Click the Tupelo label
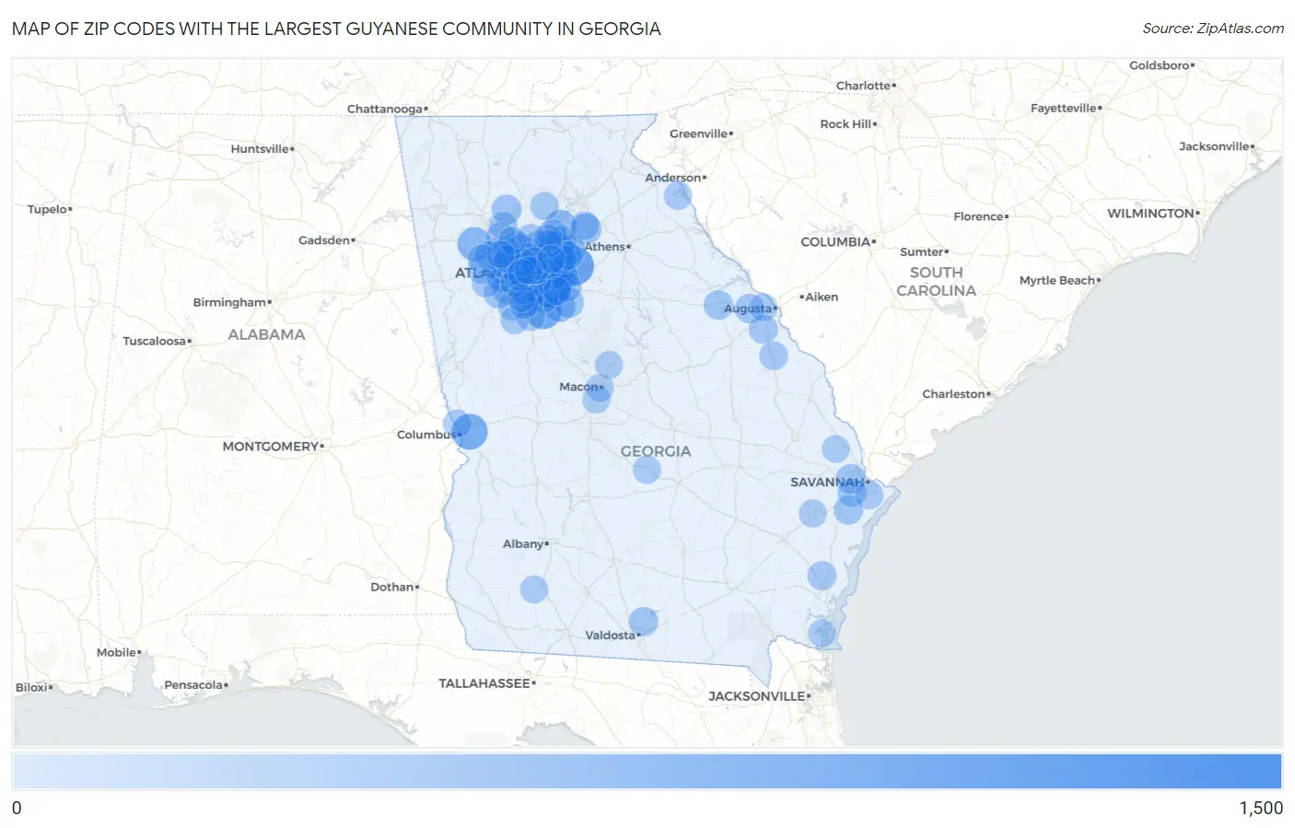1295x828 pixels. [x=48, y=209]
